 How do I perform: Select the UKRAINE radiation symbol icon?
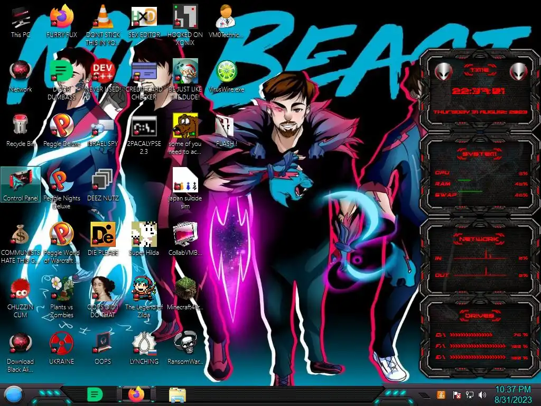(x=62, y=349)
